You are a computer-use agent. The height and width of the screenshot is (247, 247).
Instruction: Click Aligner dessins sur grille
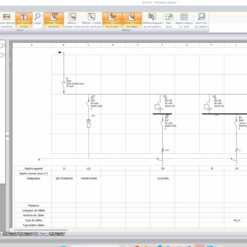pos(184,20)
